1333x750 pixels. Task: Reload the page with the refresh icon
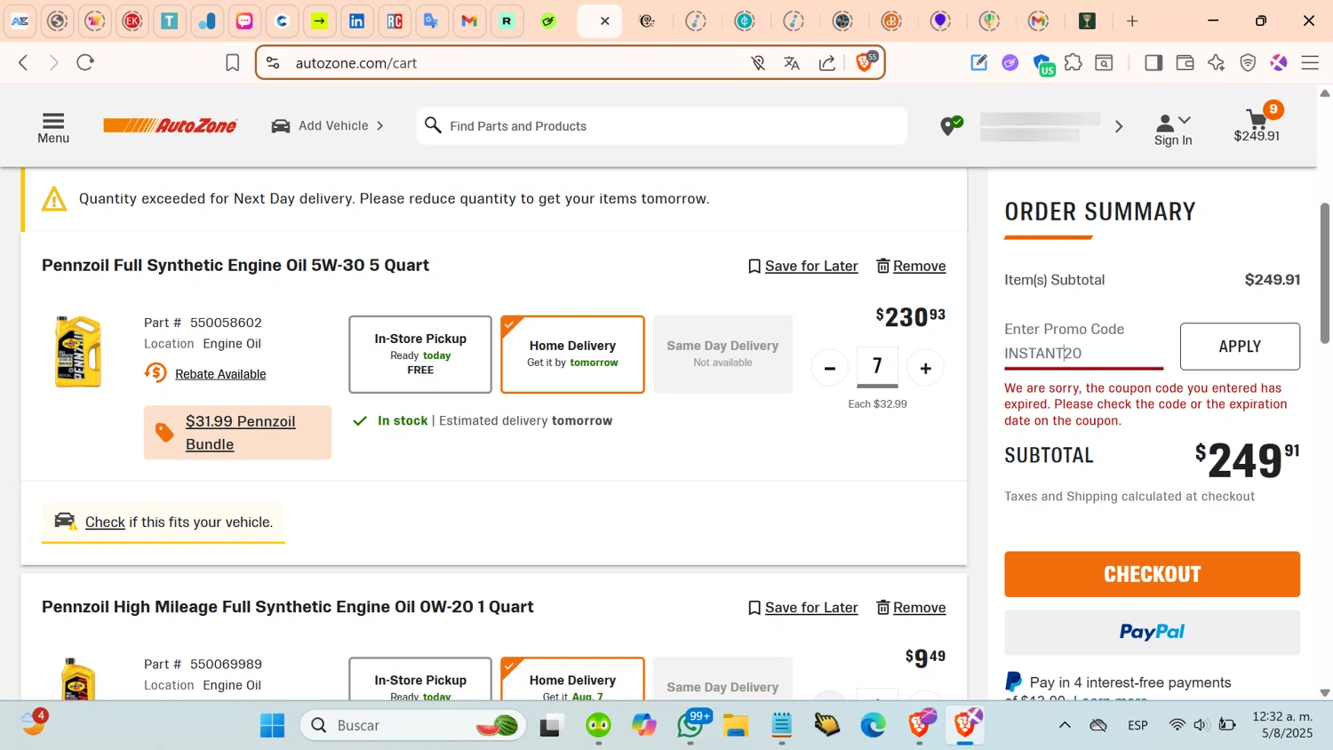tap(85, 62)
